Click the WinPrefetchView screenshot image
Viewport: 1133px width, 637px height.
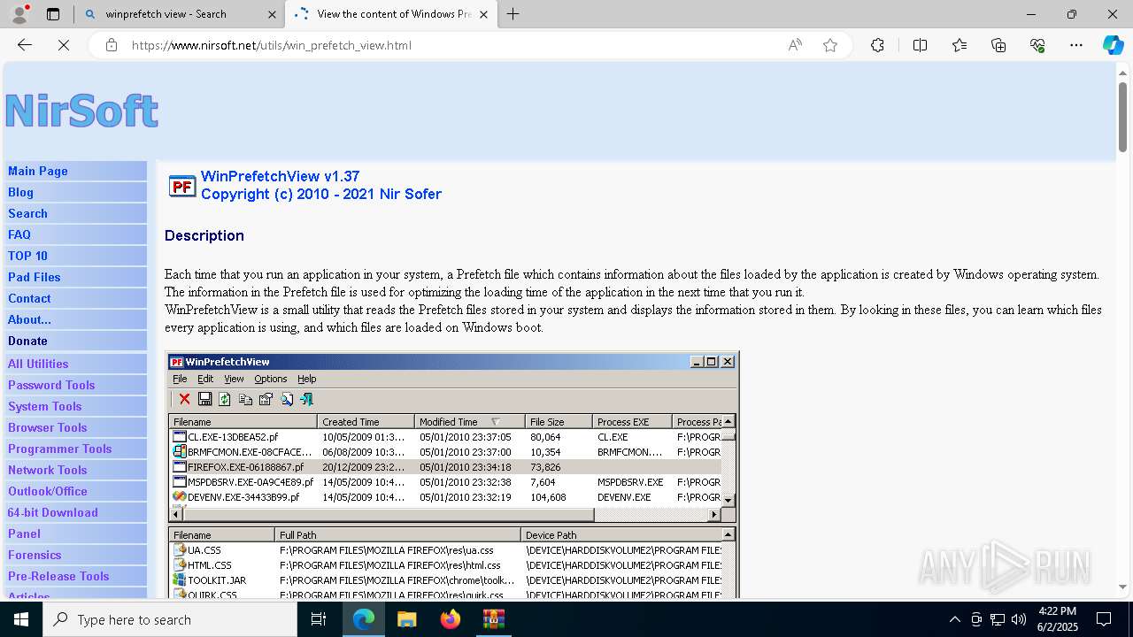pyautogui.click(x=452, y=475)
